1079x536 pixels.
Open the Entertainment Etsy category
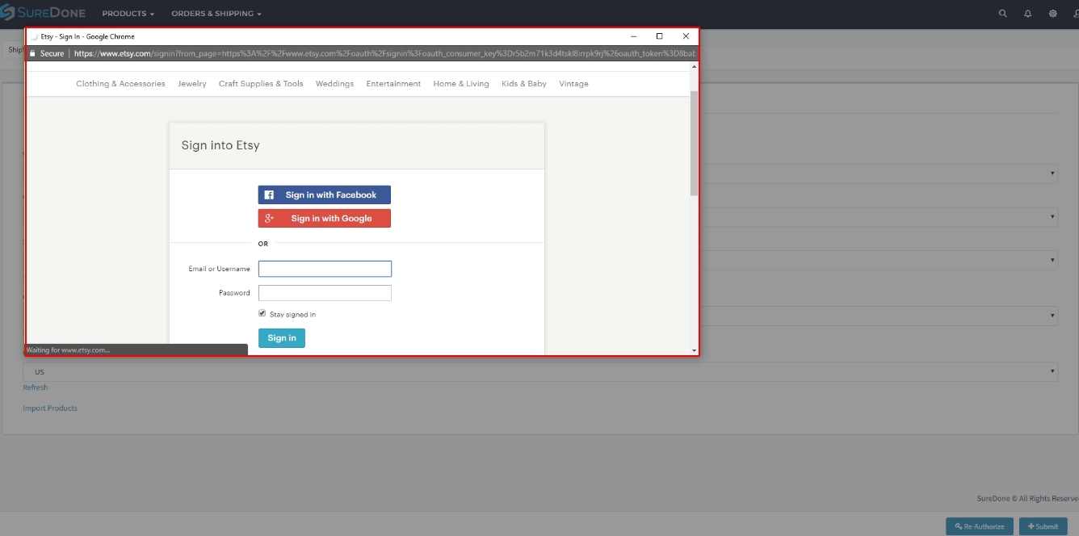pos(393,84)
